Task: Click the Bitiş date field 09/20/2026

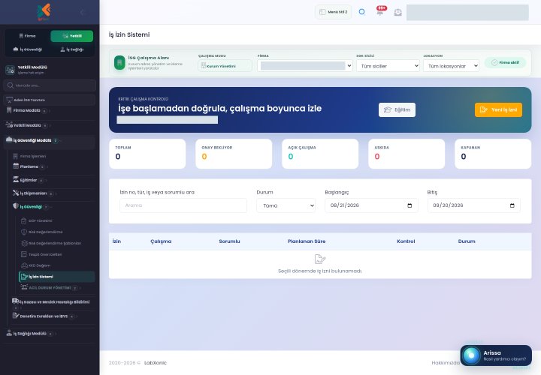Action: pos(473,205)
